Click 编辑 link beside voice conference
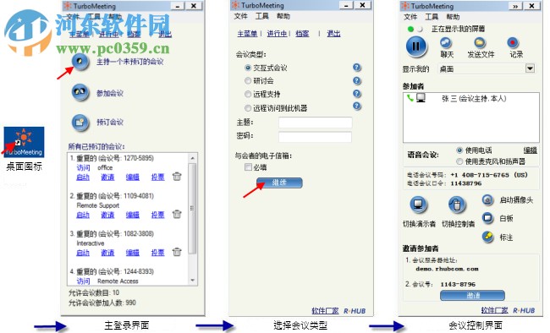Viewport: 550px width, 333px height. coord(531,150)
